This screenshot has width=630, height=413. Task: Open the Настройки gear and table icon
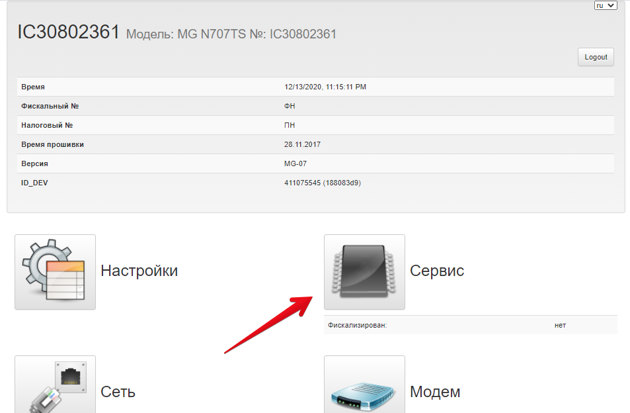55,272
